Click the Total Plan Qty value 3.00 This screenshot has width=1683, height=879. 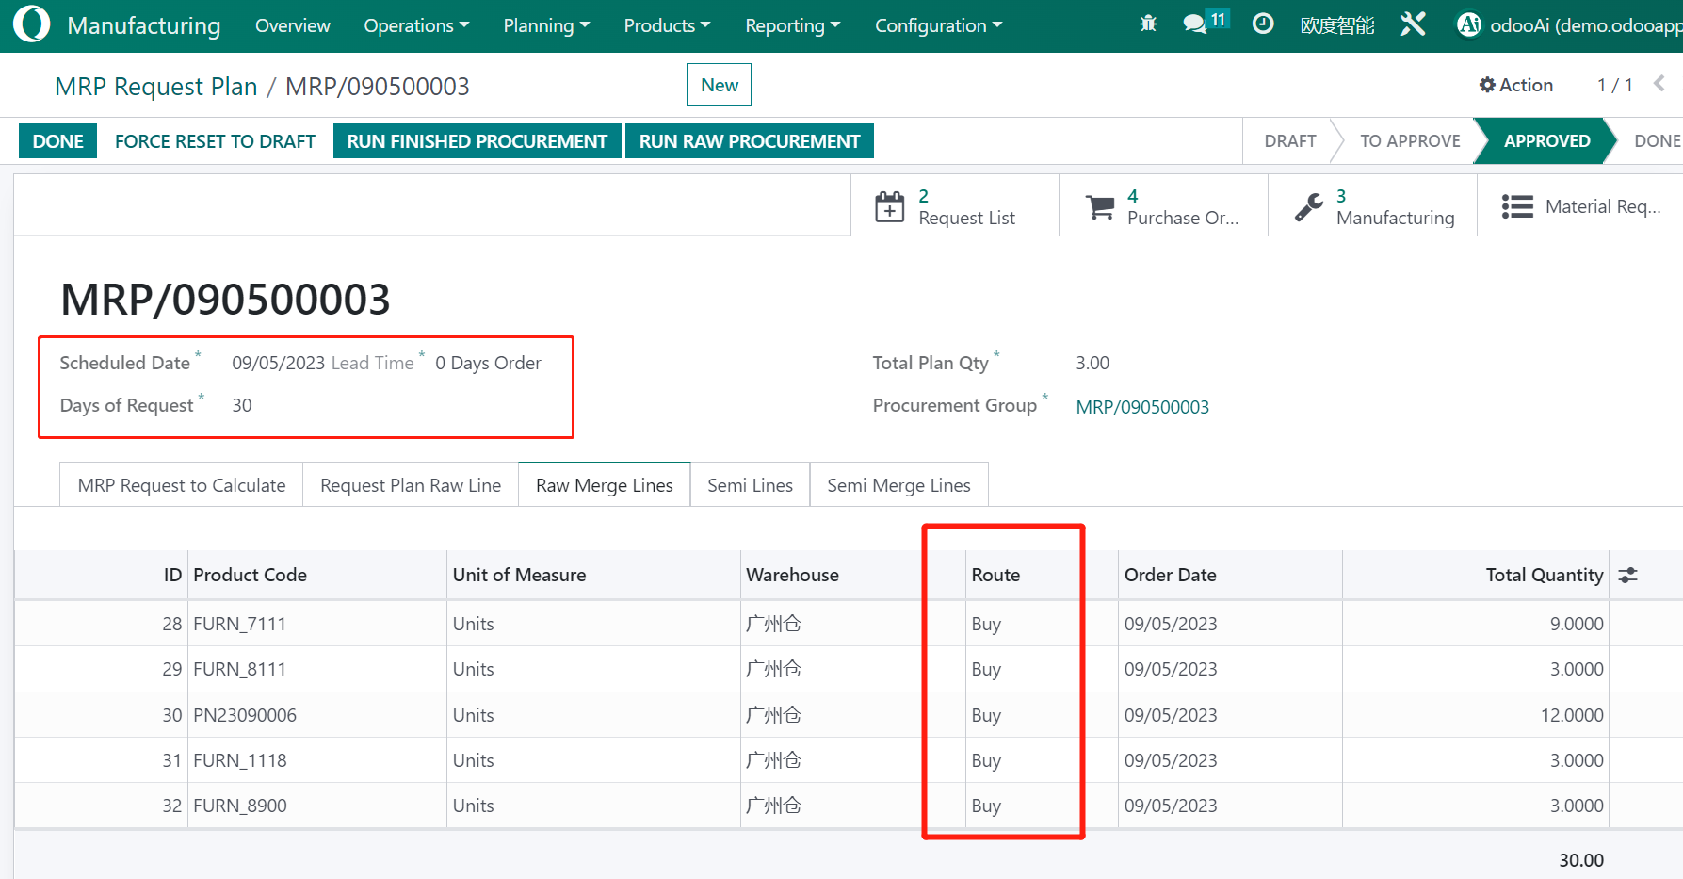[x=1092, y=363]
